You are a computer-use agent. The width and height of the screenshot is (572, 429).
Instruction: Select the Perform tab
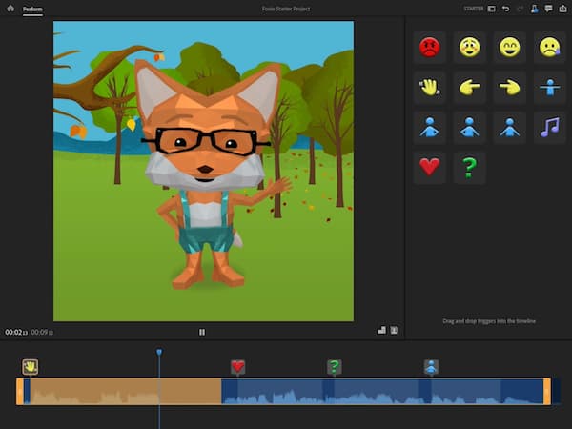click(x=32, y=10)
